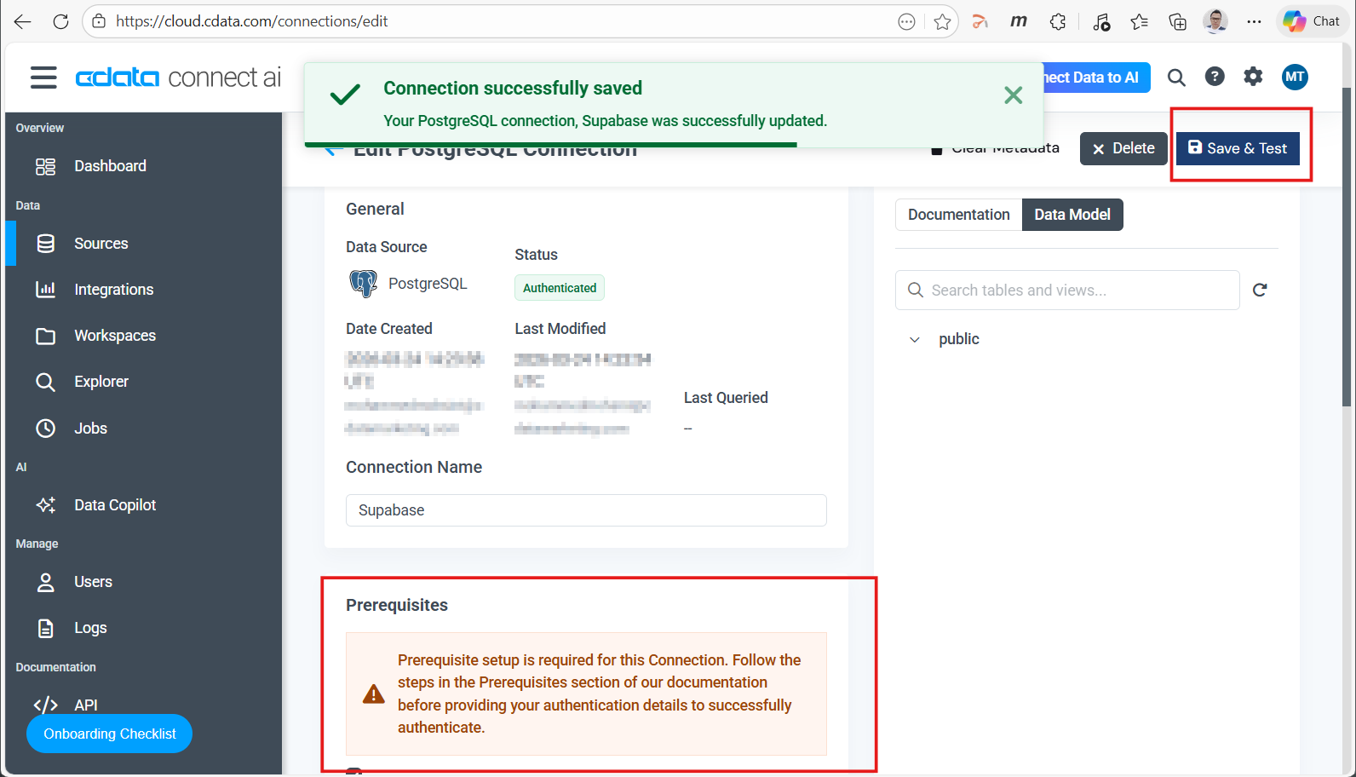Screen dimensions: 1356x777
Task: Open the hamburger navigation menu
Action: pos(43,78)
